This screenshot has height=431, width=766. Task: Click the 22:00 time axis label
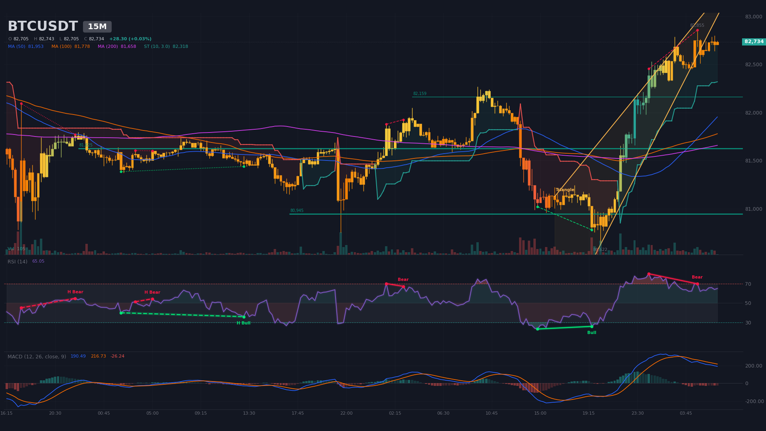[x=346, y=413]
